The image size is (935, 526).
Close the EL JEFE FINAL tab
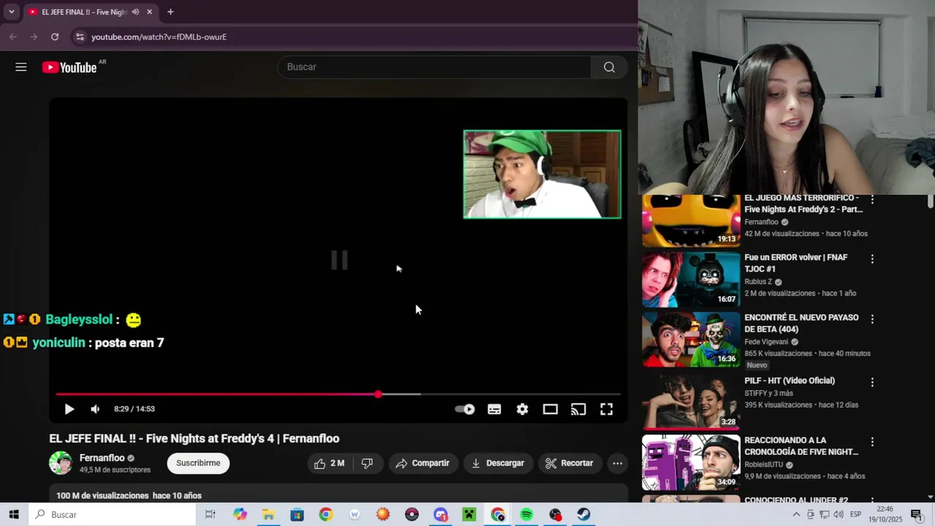(149, 12)
